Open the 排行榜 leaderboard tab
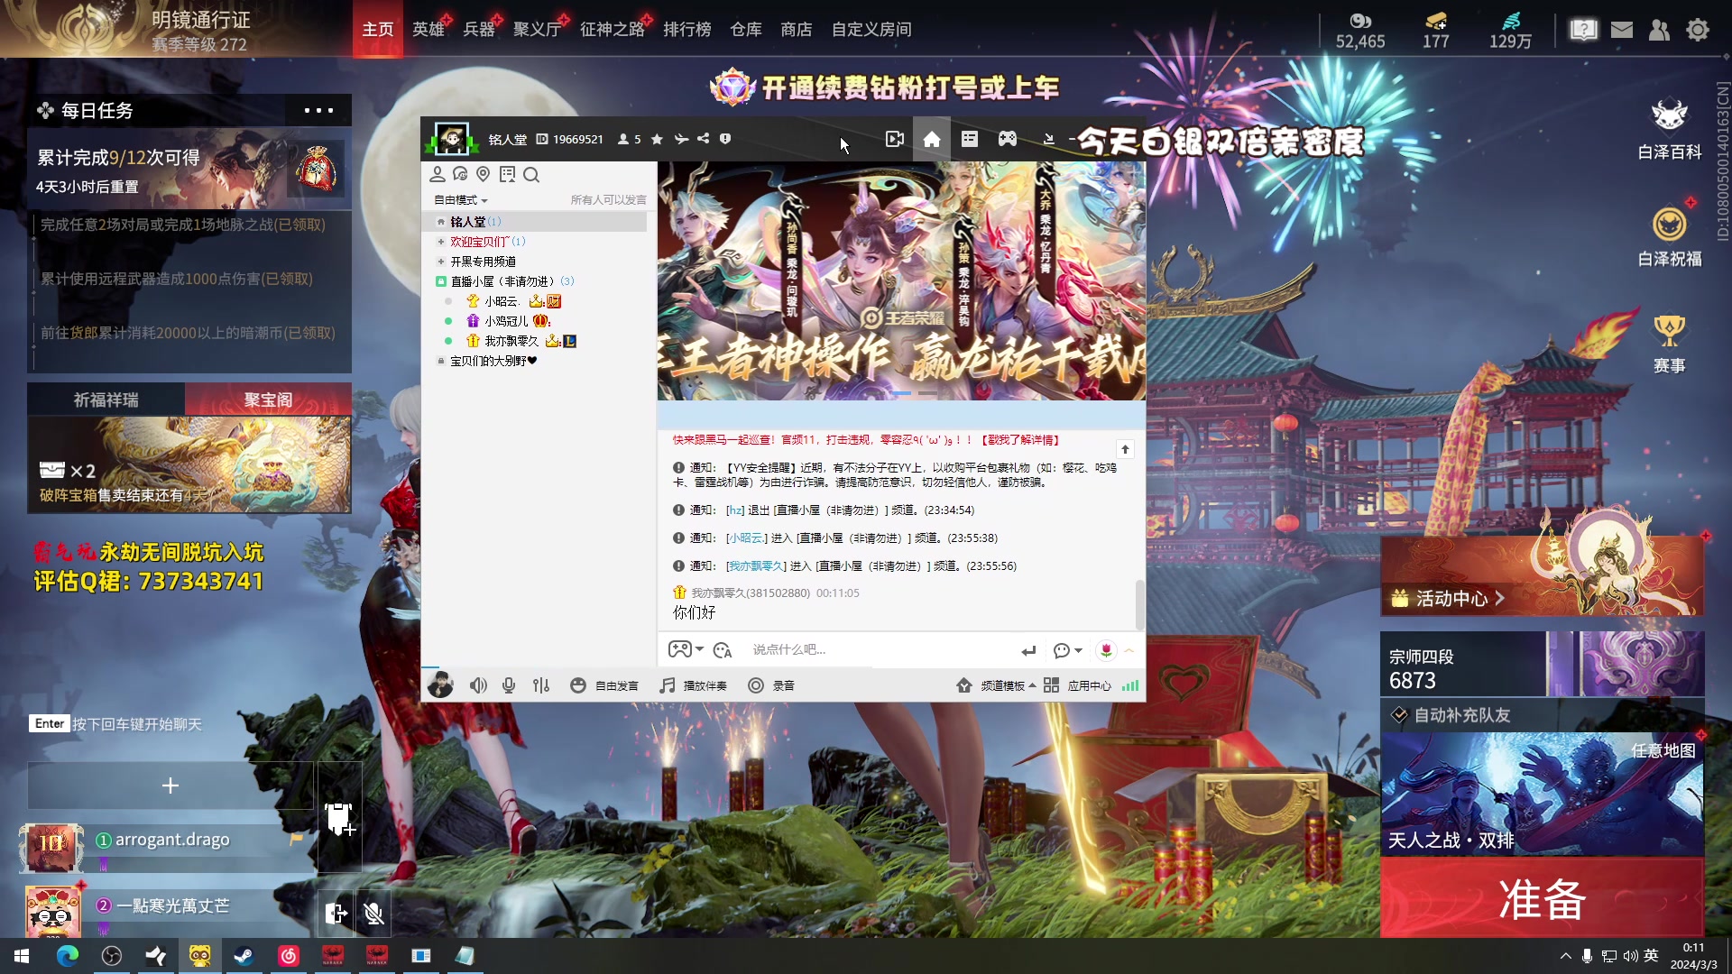 pos(687,30)
